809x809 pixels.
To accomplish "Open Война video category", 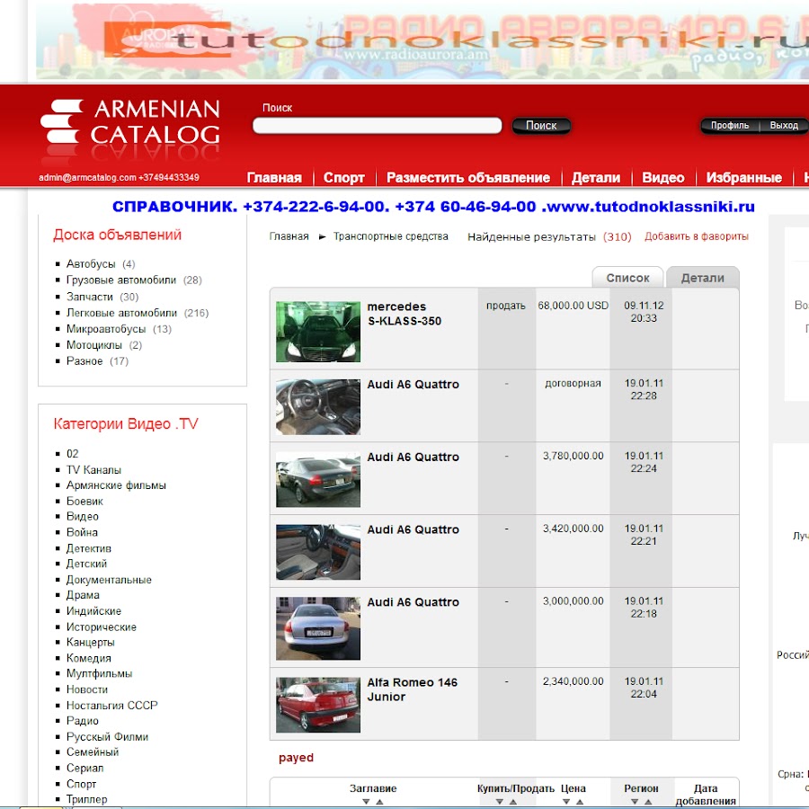I will 82,532.
